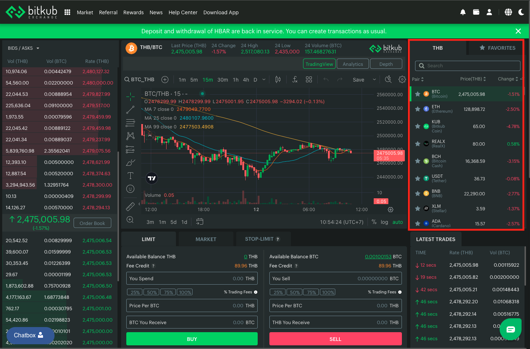Image resolution: width=530 pixels, height=349 pixels.
Task: Open the indicators fx panel
Action: pyautogui.click(x=295, y=79)
